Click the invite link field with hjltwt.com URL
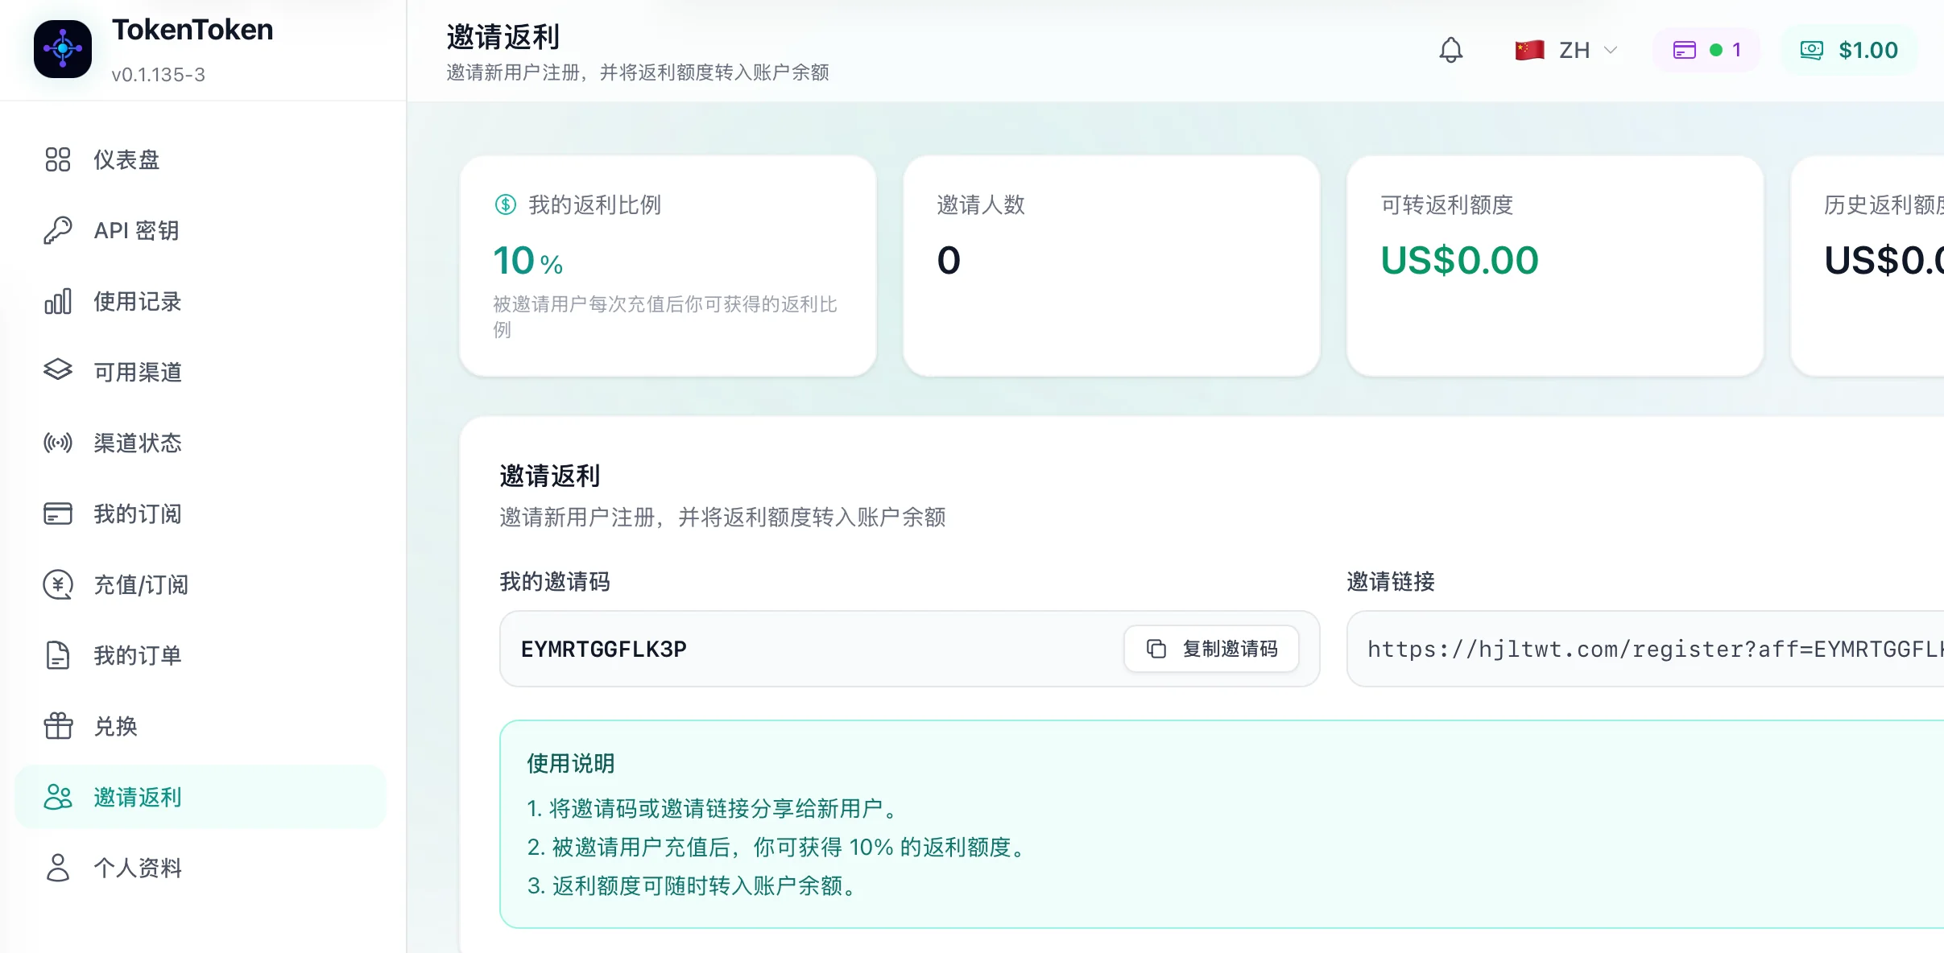The image size is (1944, 953). pyautogui.click(x=1645, y=649)
